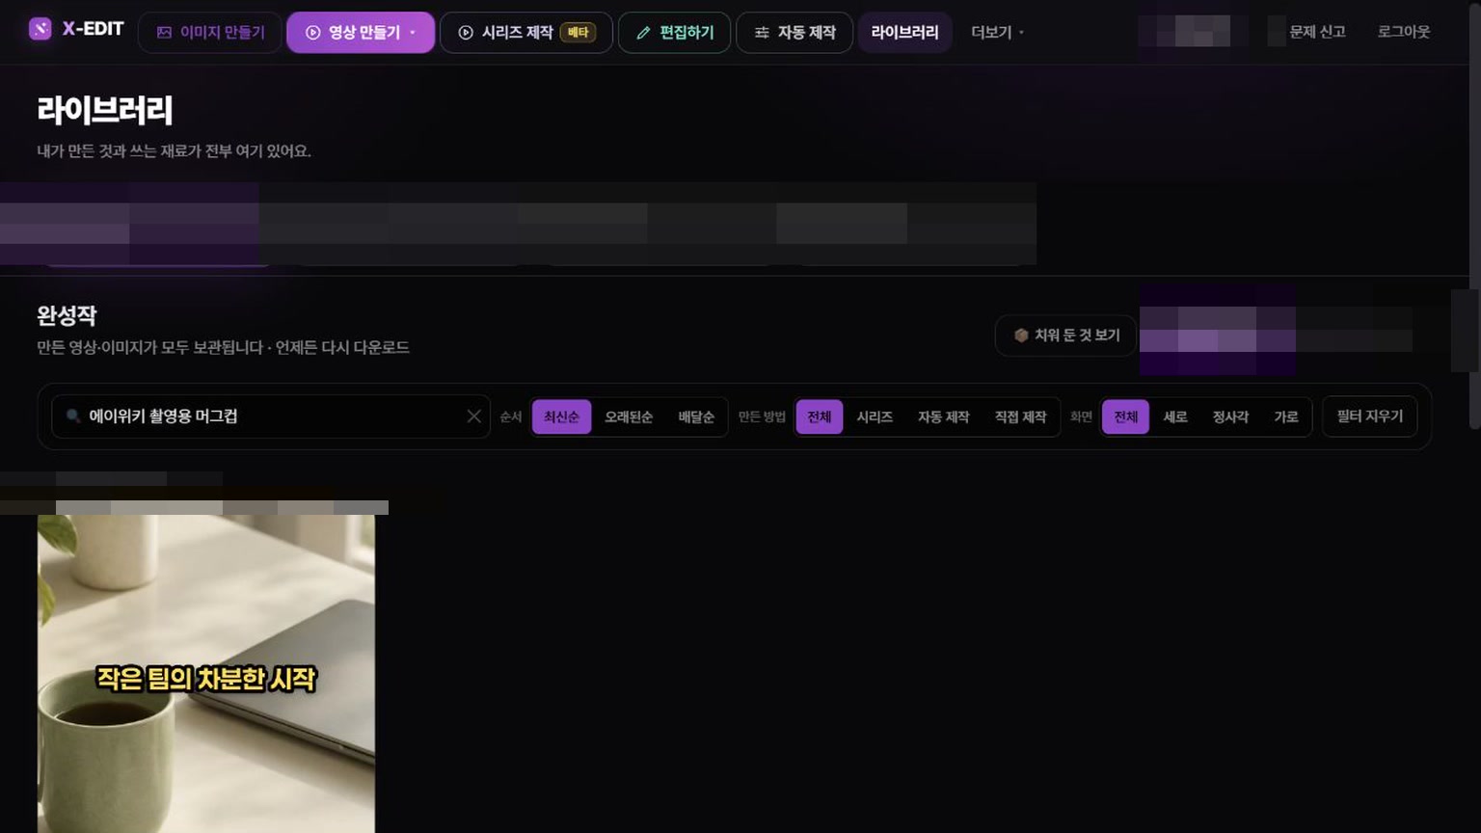The width and height of the screenshot is (1481, 833).
Task: Filter by 직접 제작 creation method
Action: click(x=1021, y=417)
